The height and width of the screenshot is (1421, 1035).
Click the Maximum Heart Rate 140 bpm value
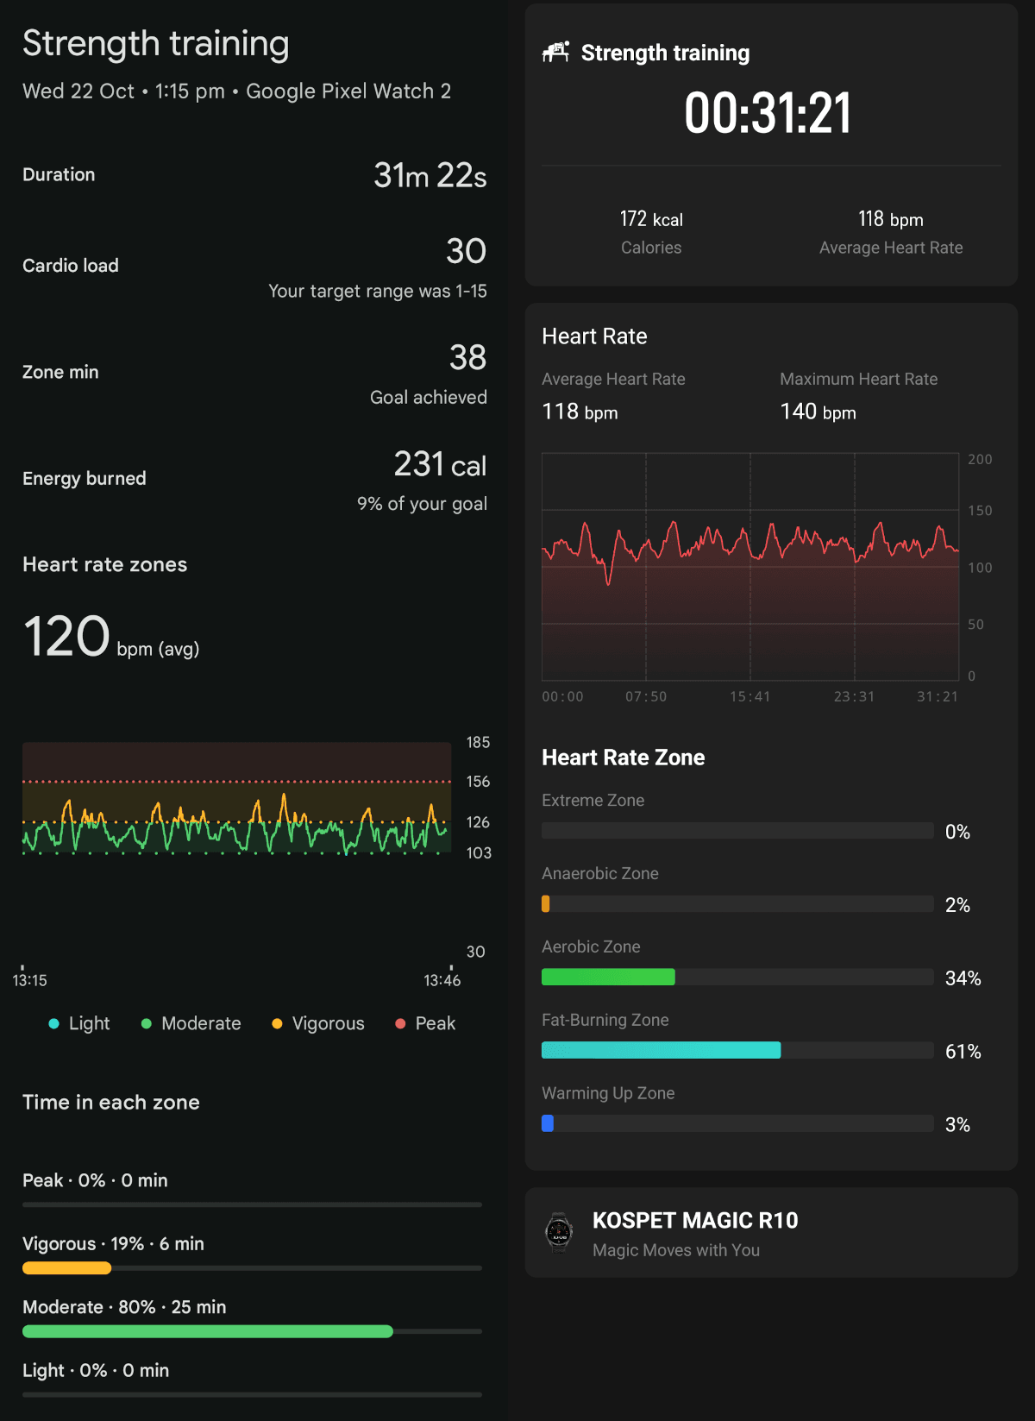[x=818, y=412]
